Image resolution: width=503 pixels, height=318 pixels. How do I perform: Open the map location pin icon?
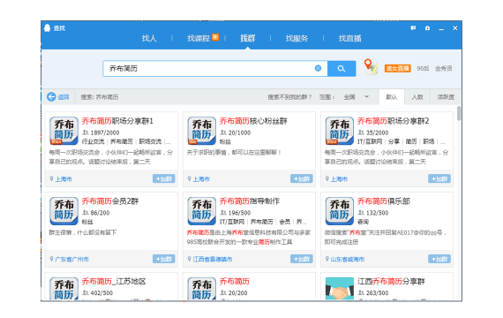[371, 67]
